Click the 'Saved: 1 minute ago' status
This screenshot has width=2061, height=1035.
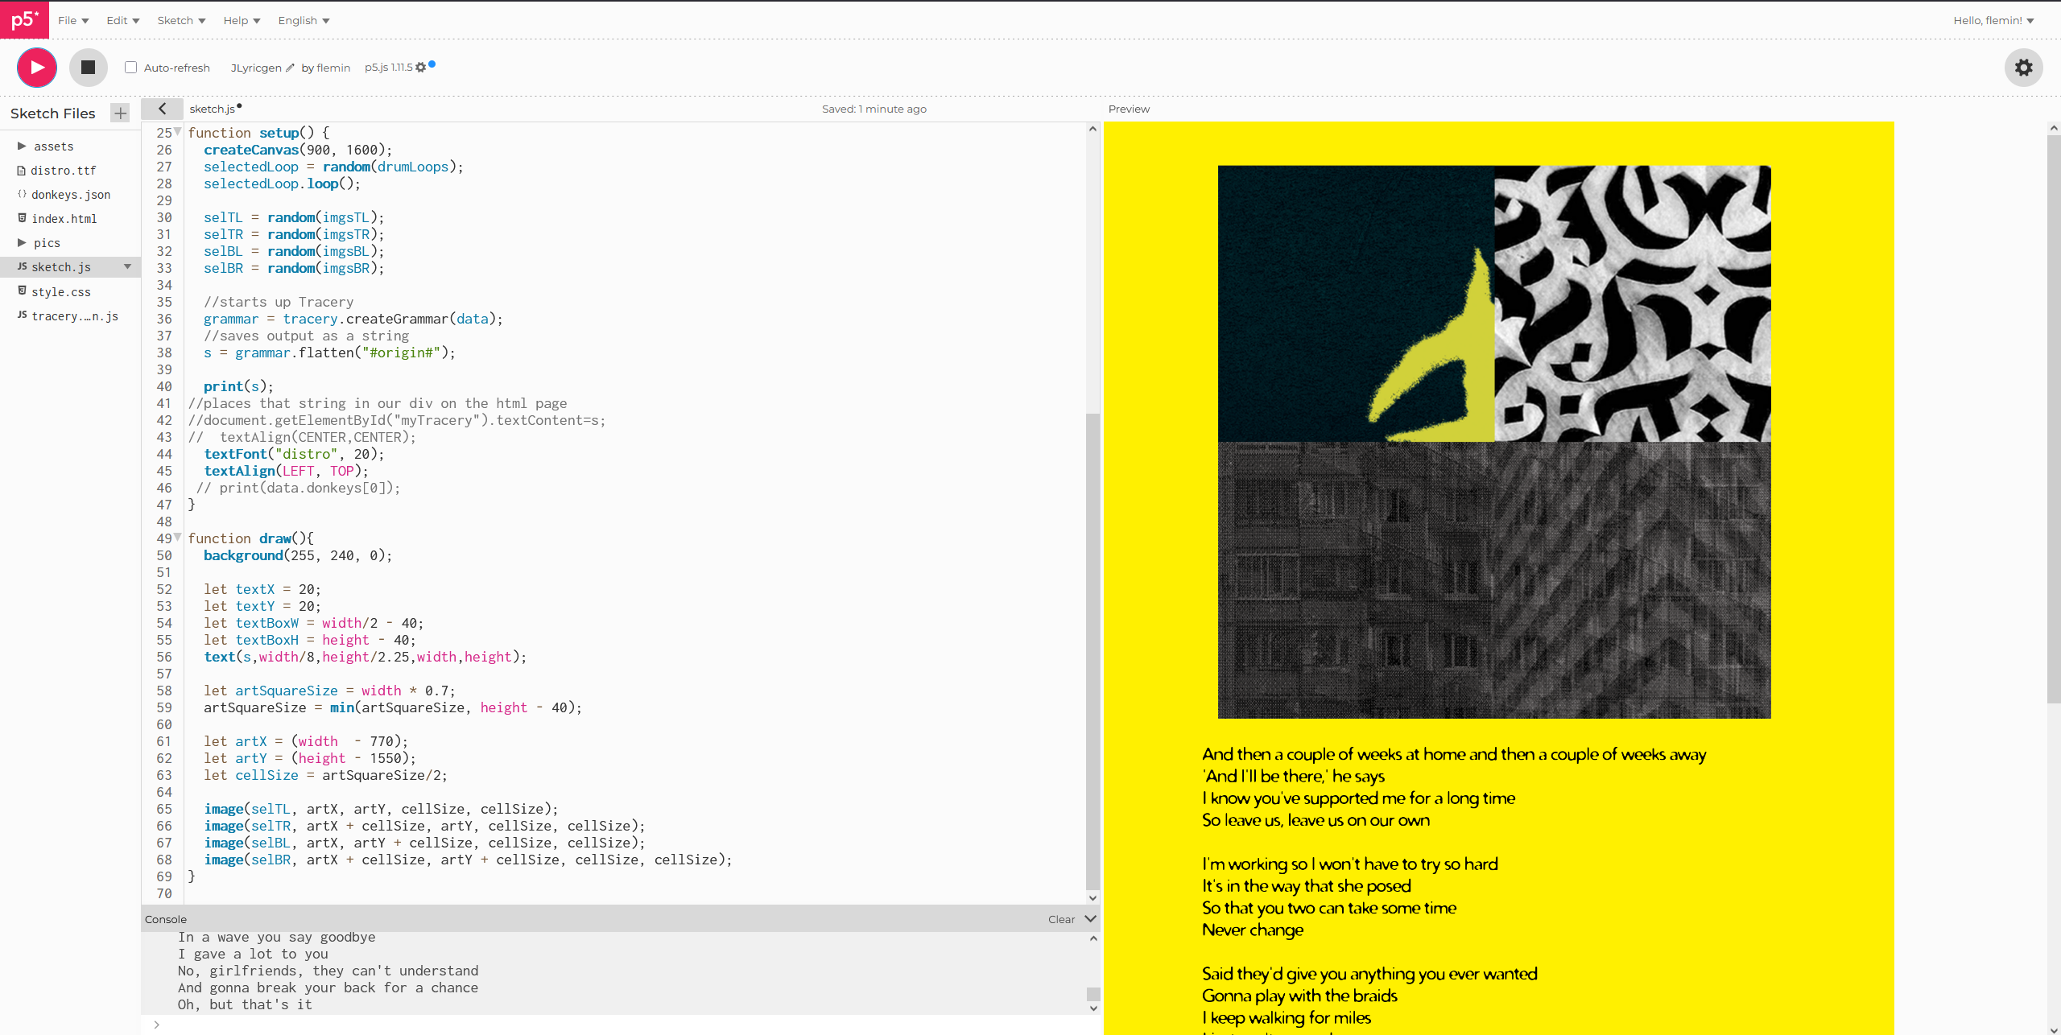874,109
